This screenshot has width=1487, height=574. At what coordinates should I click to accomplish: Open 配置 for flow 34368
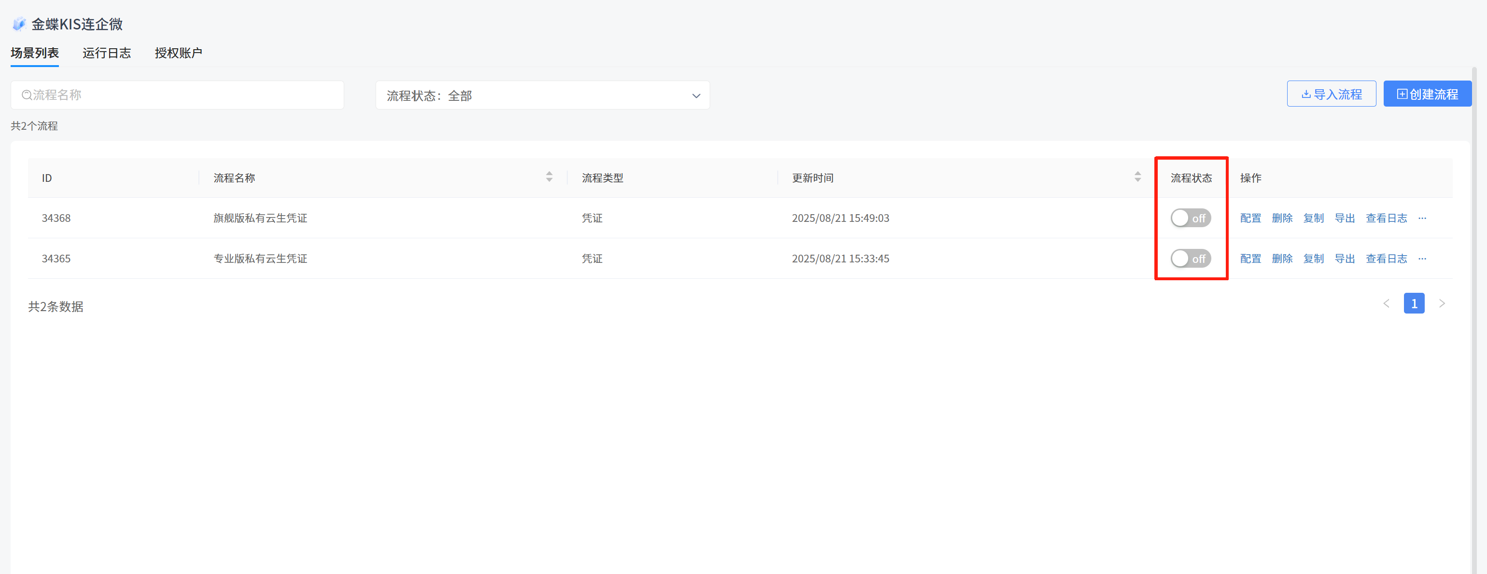(x=1250, y=218)
